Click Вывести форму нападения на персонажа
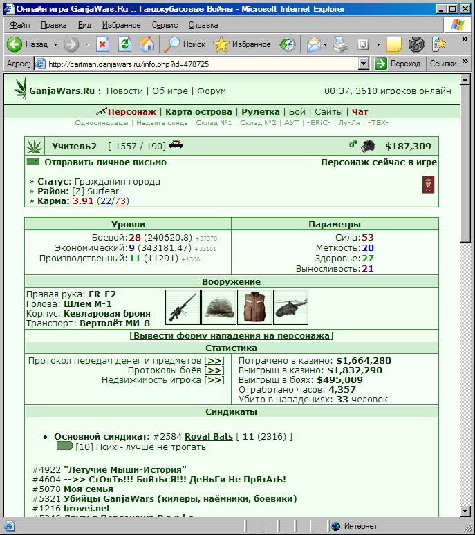 232,335
